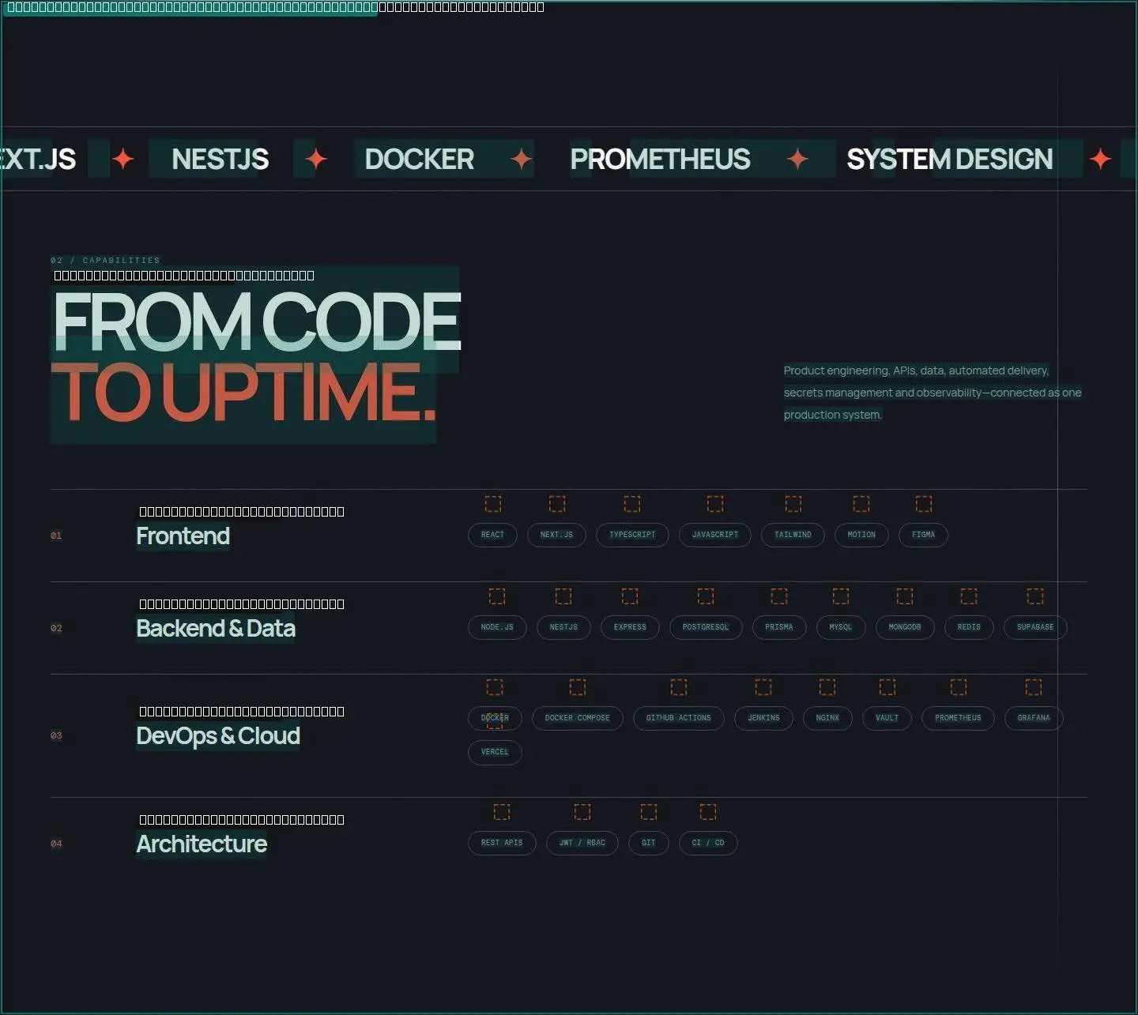1138x1015 pixels.
Task: Click the NEXT.JS skill tag
Action: 556,535
